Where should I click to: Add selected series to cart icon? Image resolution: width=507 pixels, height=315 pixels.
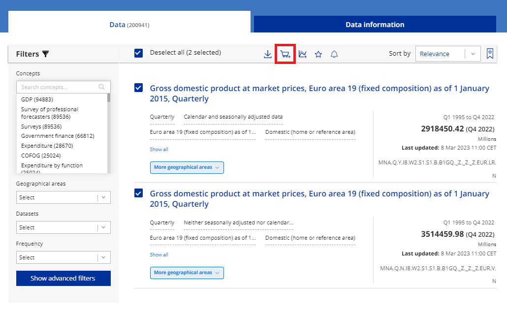(285, 54)
